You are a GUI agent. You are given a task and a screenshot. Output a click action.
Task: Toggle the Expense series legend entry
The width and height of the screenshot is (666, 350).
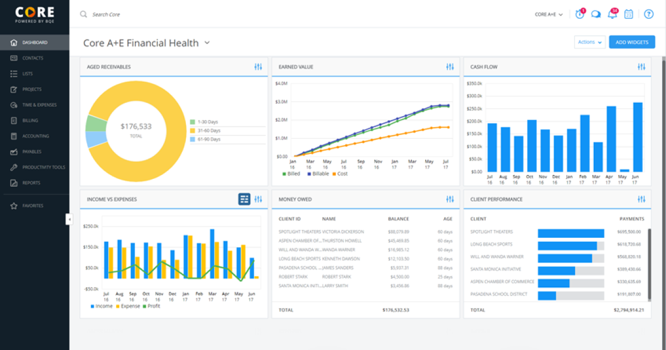(x=127, y=306)
